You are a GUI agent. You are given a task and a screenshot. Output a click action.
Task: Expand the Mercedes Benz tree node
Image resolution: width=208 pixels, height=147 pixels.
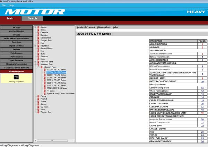pyautogui.click(x=35, y=61)
